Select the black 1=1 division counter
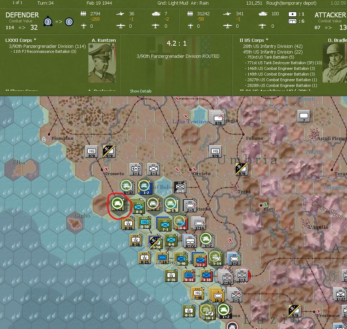This screenshot has width=347, height=329. 180,187
